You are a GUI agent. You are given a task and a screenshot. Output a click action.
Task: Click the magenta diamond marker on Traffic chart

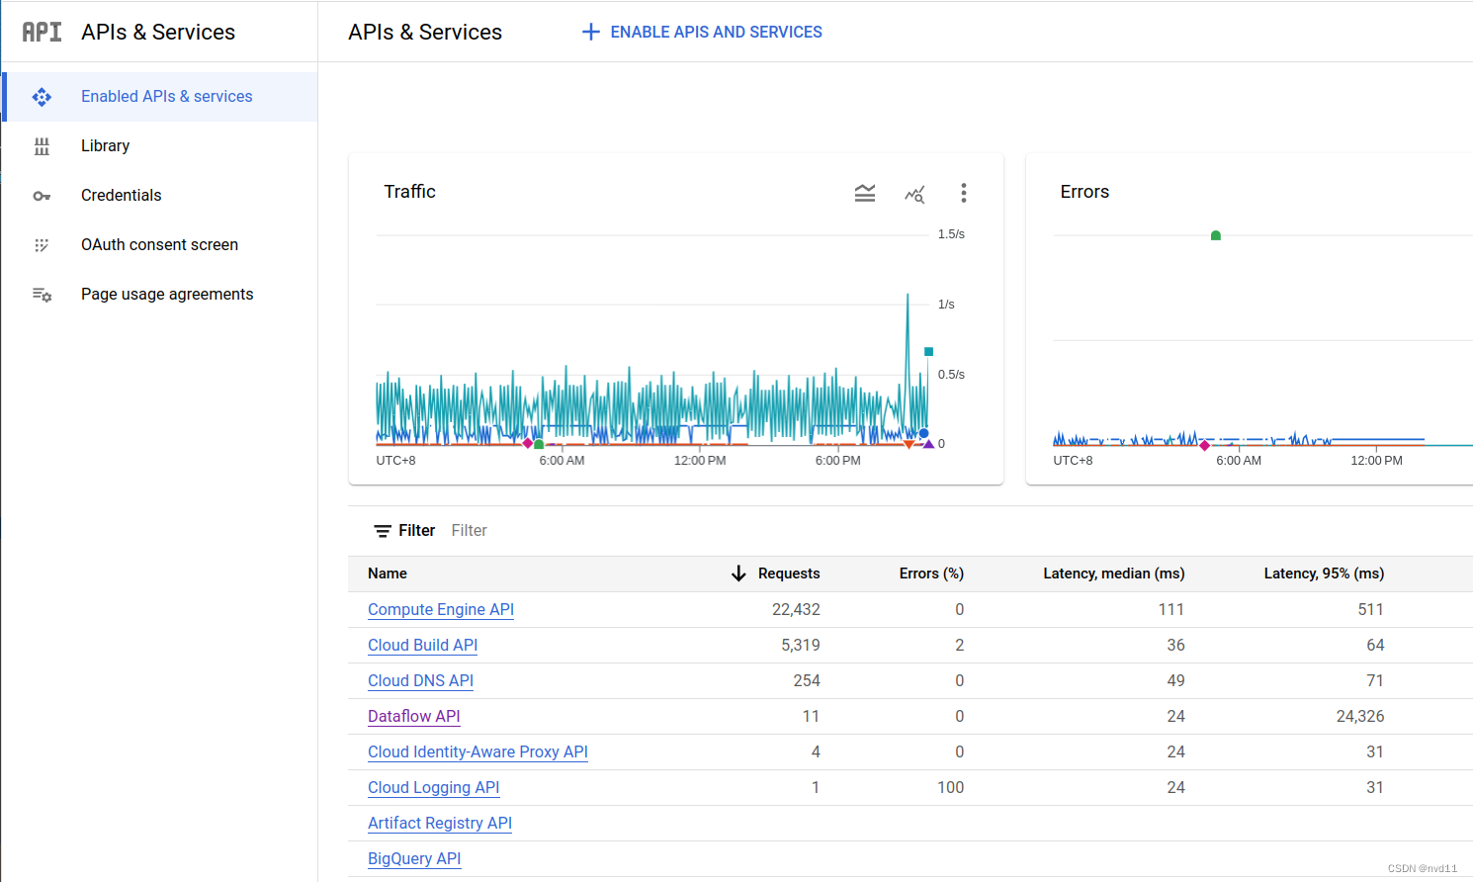point(527,443)
